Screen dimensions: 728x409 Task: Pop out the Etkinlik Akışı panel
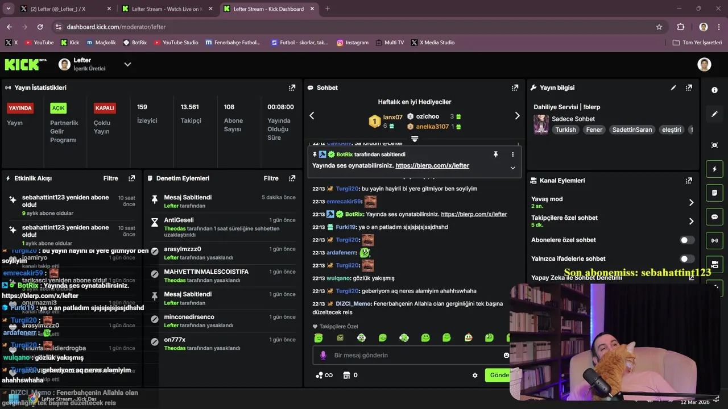tap(131, 178)
